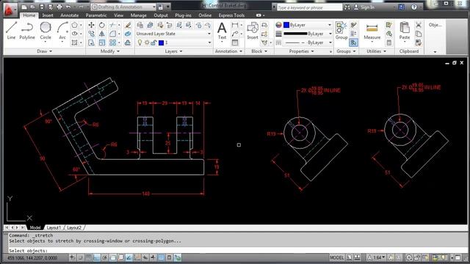The image size is (470, 264).
Task: Click the Rotate tool in Modify panel
Action: click(x=102, y=25)
